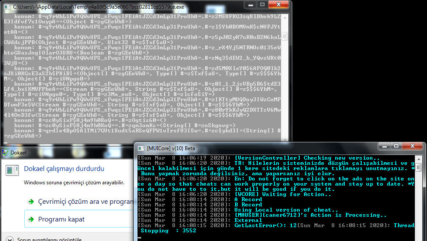Viewport: 427px width, 241px height.
Task: Expand Sorun ayrıntılarını görüntüle chevron
Action: [x=10, y=239]
